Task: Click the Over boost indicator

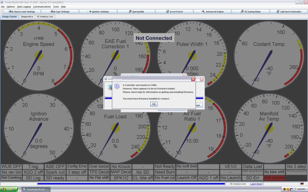Action: (x=99, y=166)
